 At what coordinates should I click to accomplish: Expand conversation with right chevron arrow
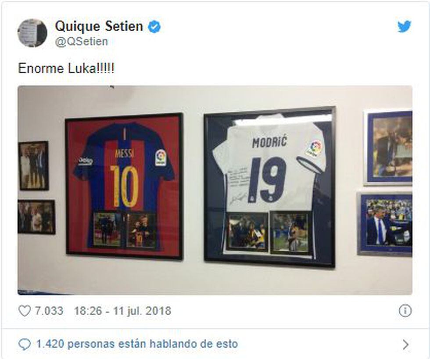(x=406, y=345)
